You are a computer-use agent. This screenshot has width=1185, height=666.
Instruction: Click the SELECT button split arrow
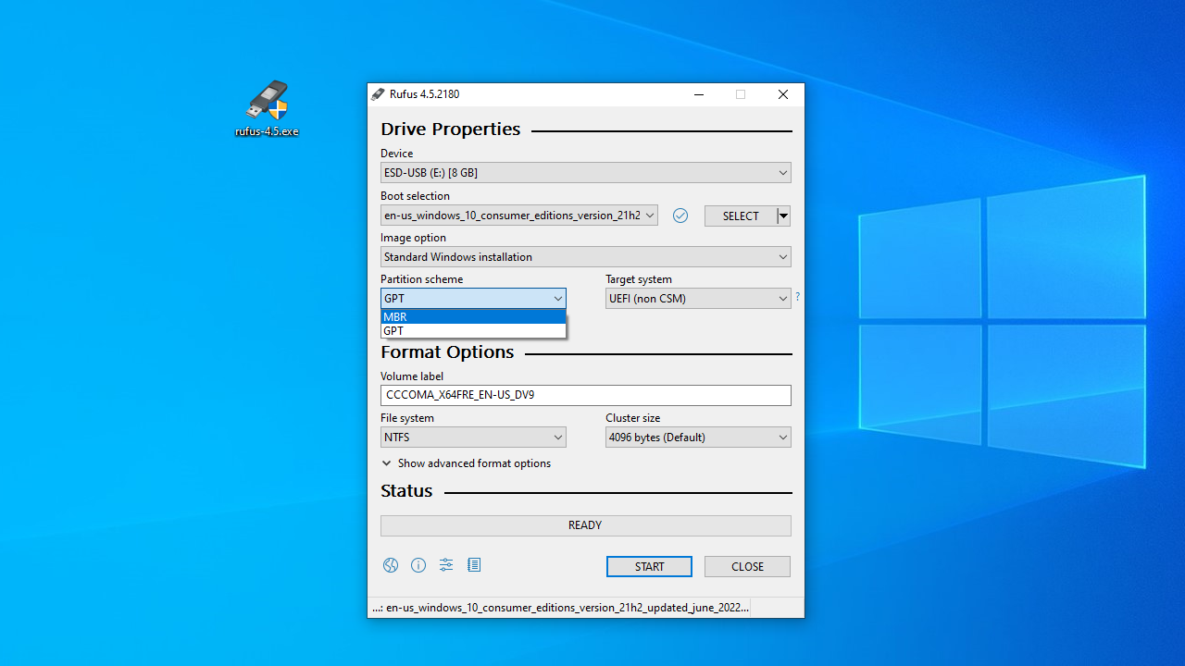tap(784, 216)
